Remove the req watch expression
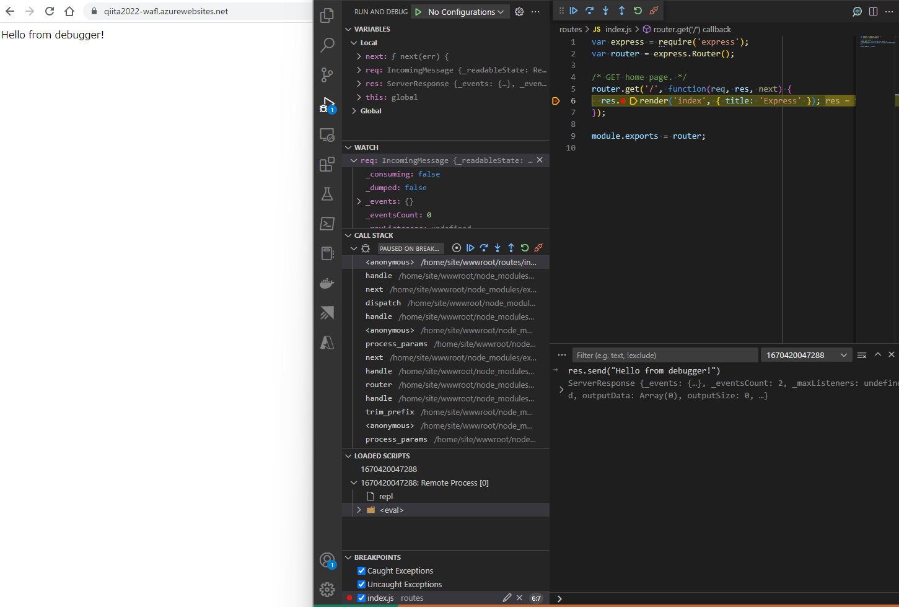This screenshot has height=607, width=899. [x=540, y=160]
